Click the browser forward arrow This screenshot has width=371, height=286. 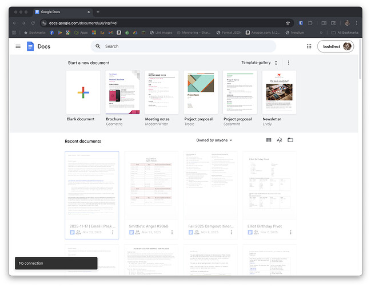tap(23, 23)
